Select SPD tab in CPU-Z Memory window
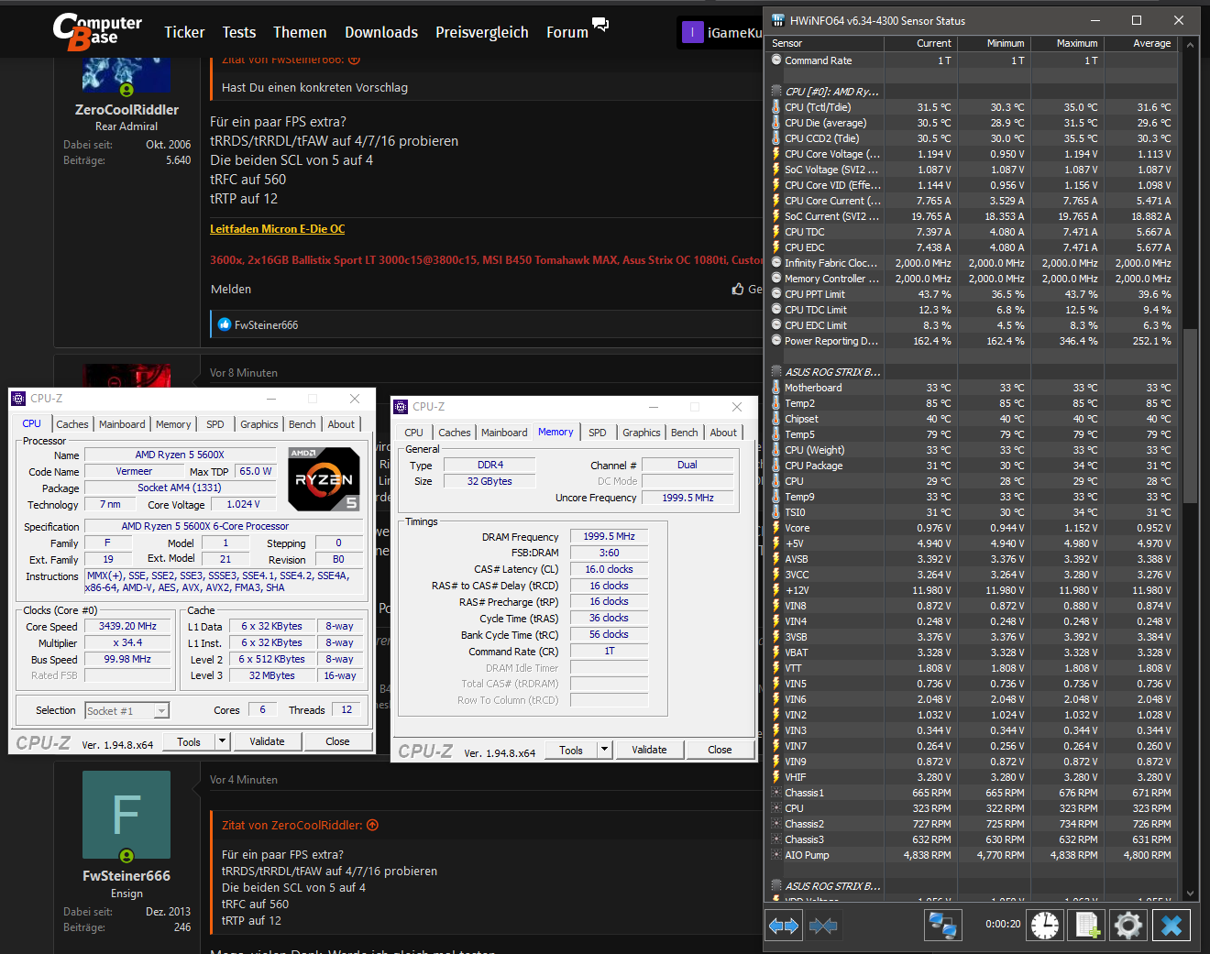 (598, 433)
